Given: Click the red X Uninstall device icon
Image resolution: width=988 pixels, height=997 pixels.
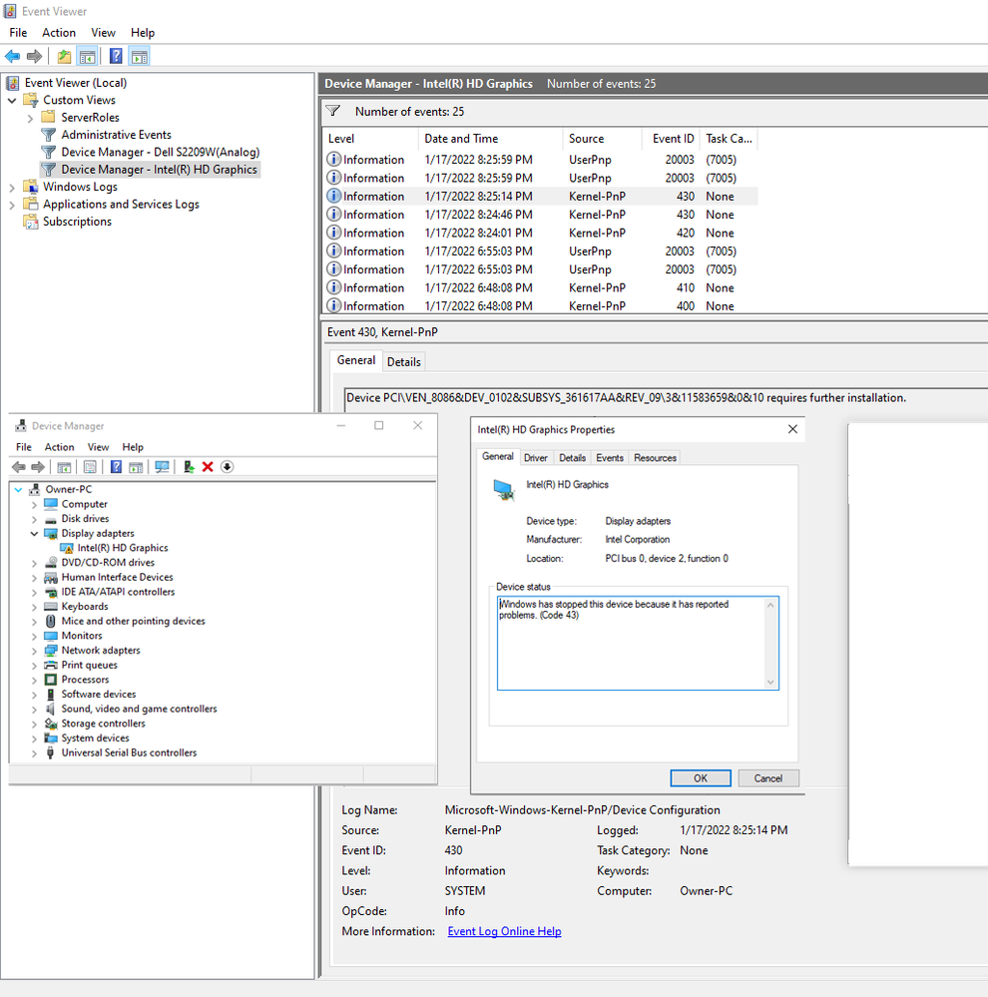Looking at the screenshot, I should click(208, 467).
